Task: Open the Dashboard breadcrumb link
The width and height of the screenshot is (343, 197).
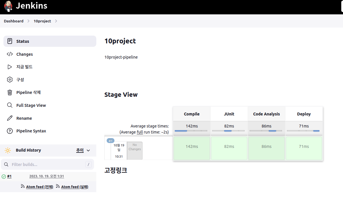Action: point(14,21)
